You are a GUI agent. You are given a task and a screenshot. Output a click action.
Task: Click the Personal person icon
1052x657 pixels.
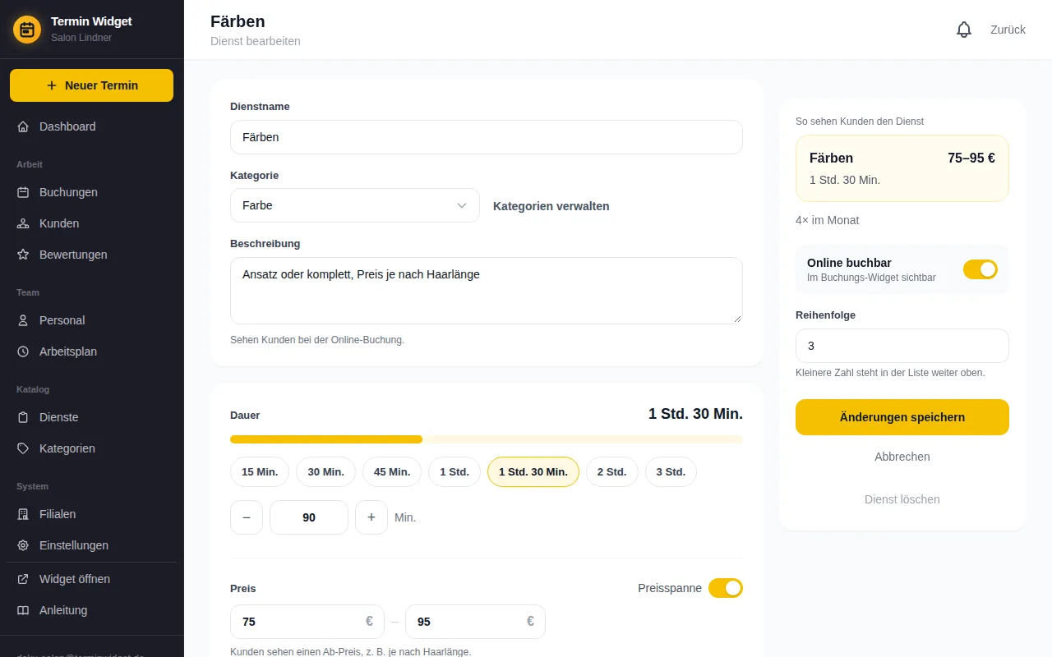point(23,320)
